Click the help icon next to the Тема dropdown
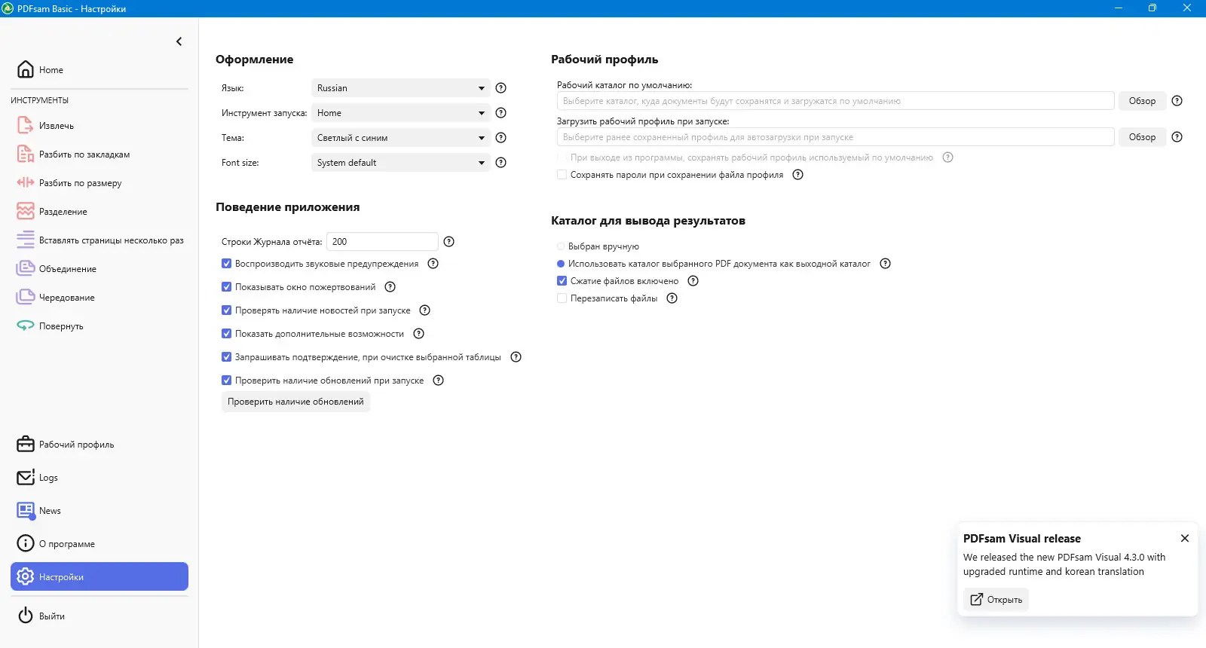 point(500,138)
